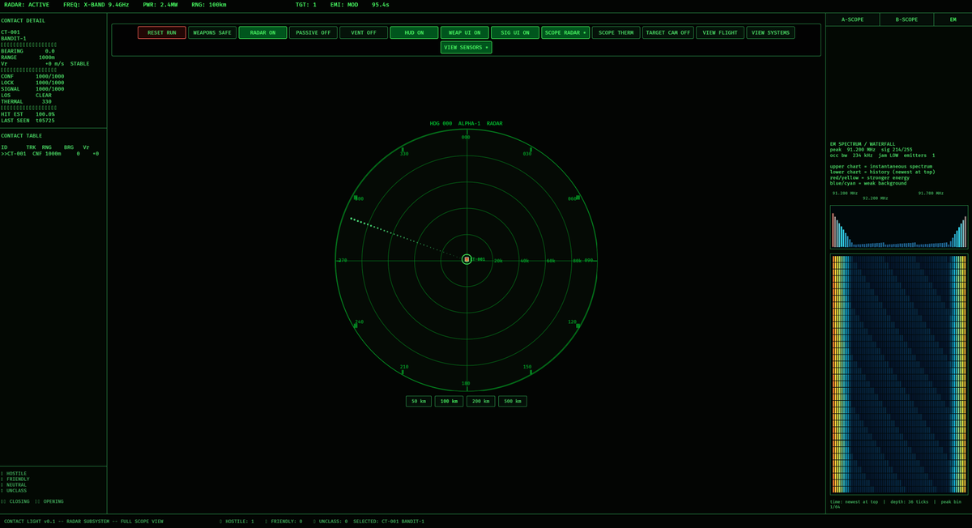The height and width of the screenshot is (528, 972).
Task: Enable the TARGET CAM toggle
Action: tap(668, 33)
